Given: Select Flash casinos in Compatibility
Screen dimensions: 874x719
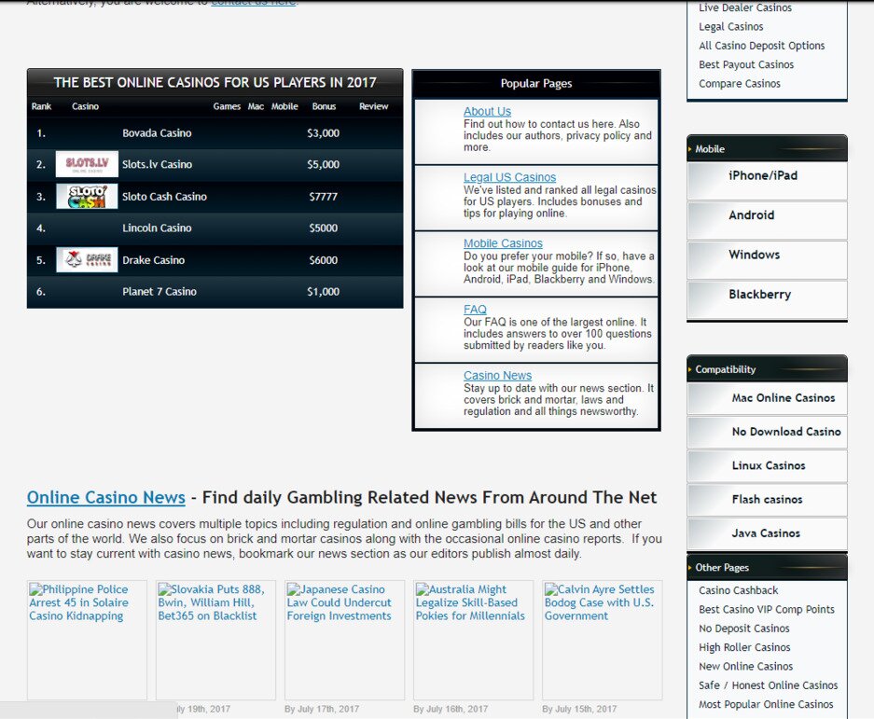Looking at the screenshot, I should tap(767, 500).
